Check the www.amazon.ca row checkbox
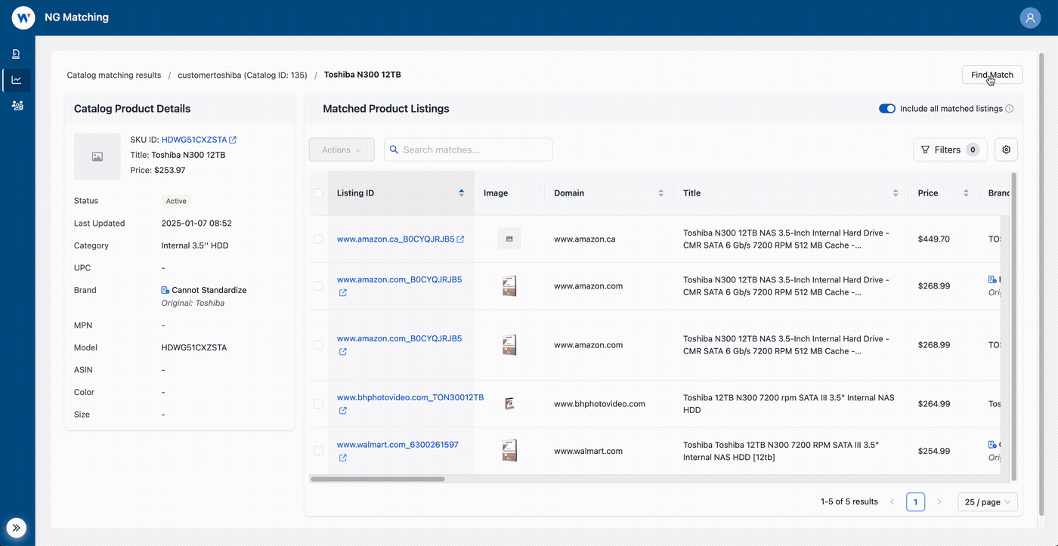This screenshot has width=1058, height=546. [x=318, y=239]
